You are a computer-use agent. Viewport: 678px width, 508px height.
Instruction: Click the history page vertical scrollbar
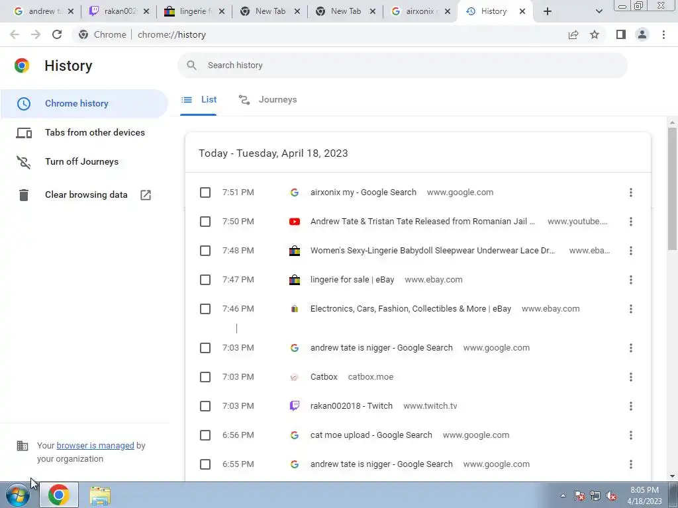pos(672,189)
